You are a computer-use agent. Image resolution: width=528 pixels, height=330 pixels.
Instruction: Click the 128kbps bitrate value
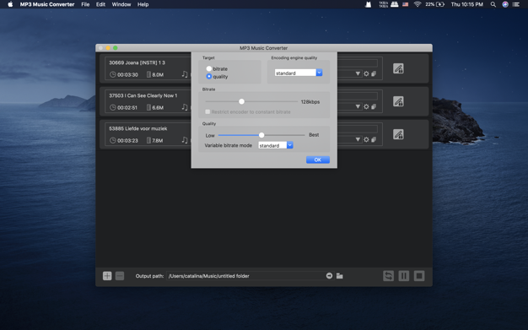click(310, 102)
